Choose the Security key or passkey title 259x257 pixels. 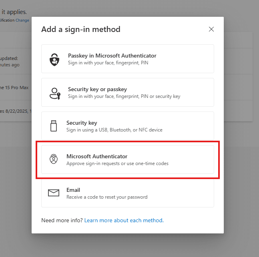tap(97, 89)
